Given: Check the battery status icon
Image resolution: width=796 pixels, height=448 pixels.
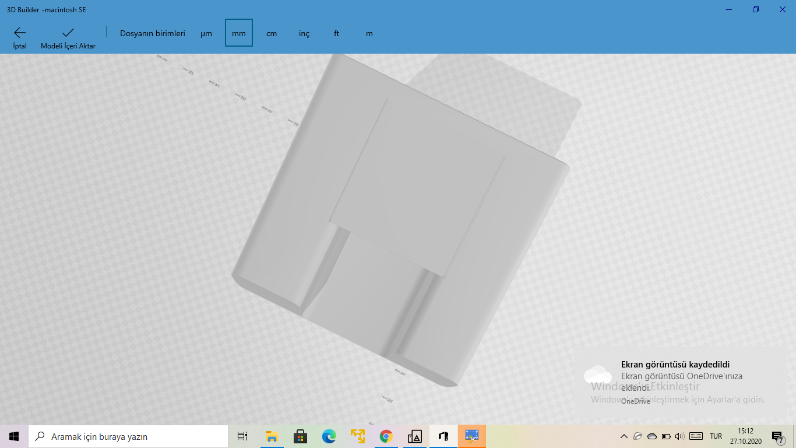Looking at the screenshot, I should [x=666, y=436].
